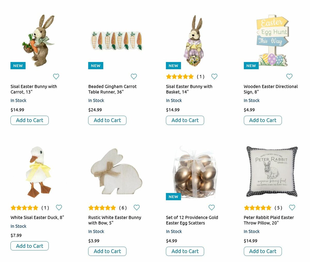Viewport: 310px width, 262px height.
Task: Open star rating reviews for Rustic White Bunny
Action: [102, 208]
